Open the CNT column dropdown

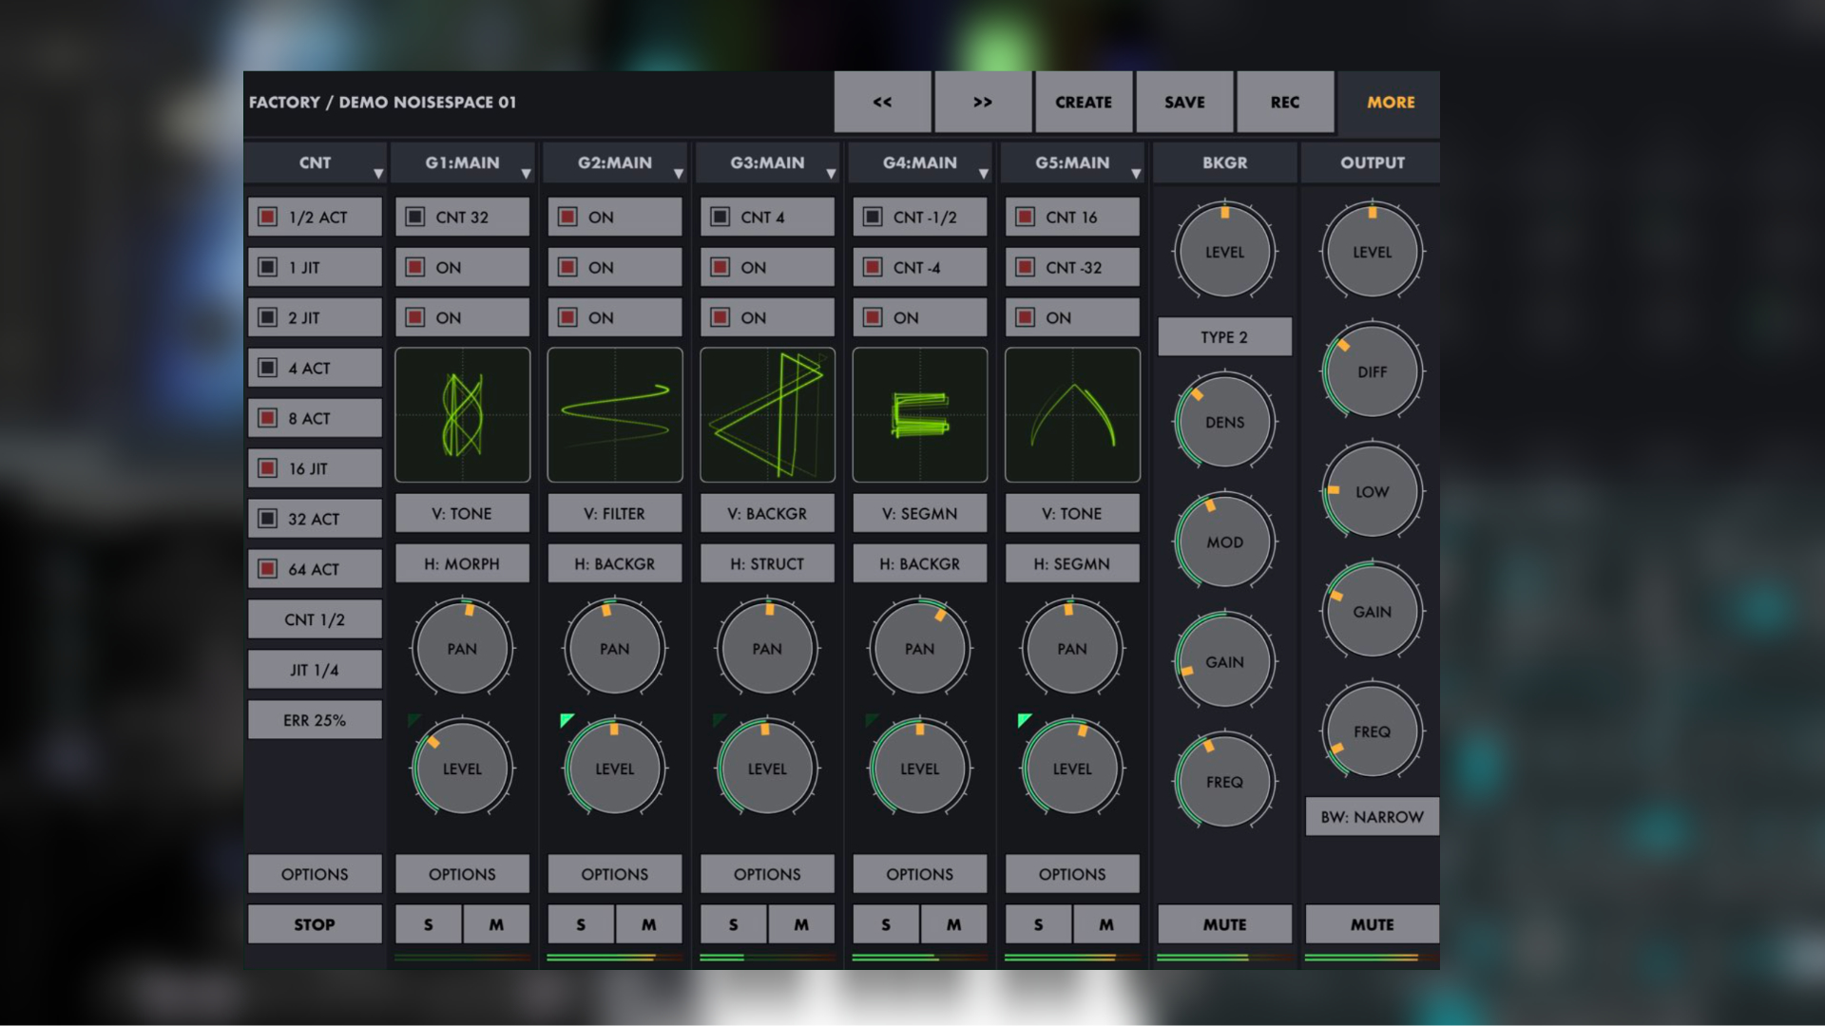click(378, 174)
